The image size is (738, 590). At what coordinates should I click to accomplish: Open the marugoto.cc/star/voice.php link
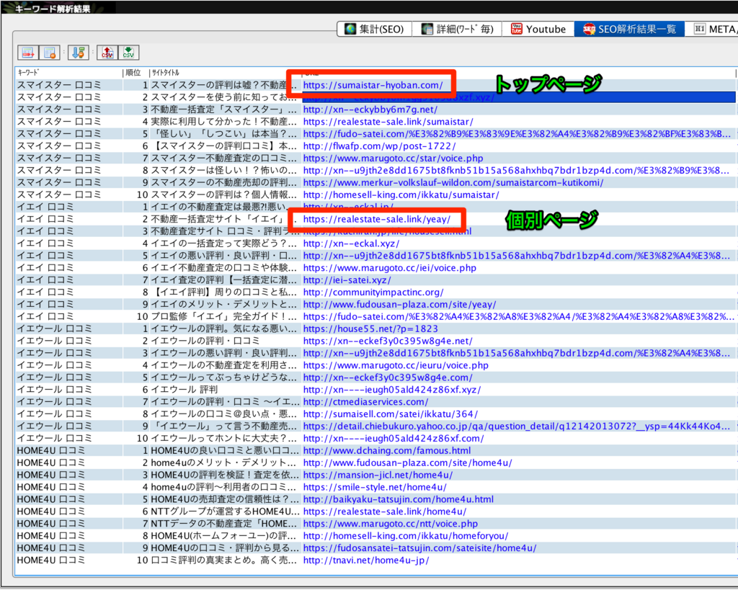[393, 158]
